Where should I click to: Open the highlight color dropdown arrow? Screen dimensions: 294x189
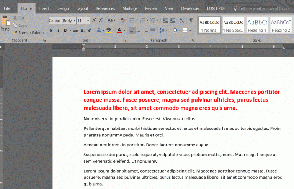point(114,30)
